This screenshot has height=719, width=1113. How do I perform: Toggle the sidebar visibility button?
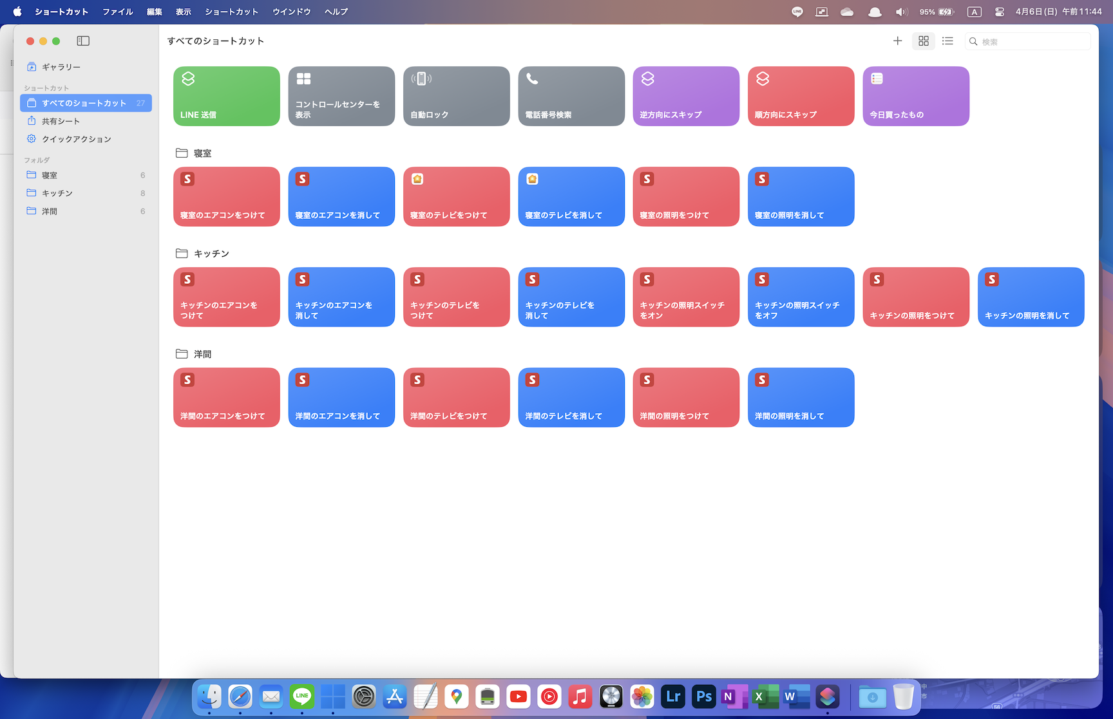click(83, 41)
